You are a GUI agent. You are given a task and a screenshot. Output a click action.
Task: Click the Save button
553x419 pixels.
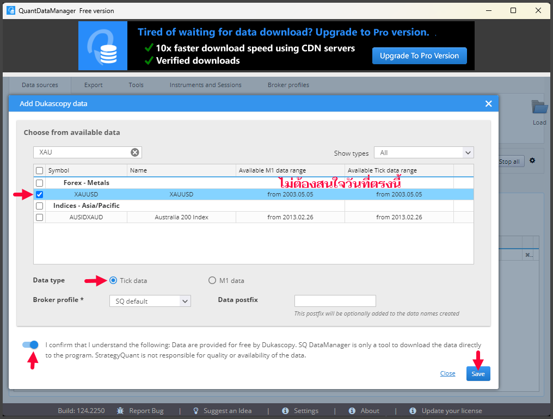[x=478, y=374]
